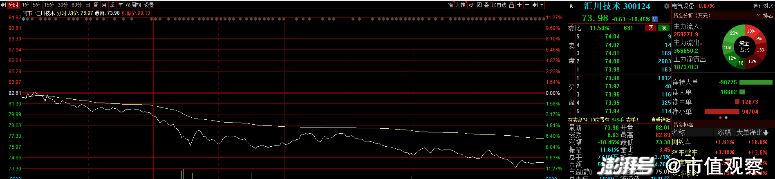
Task: Click the 委比 -11.59% value
Action: (598, 28)
